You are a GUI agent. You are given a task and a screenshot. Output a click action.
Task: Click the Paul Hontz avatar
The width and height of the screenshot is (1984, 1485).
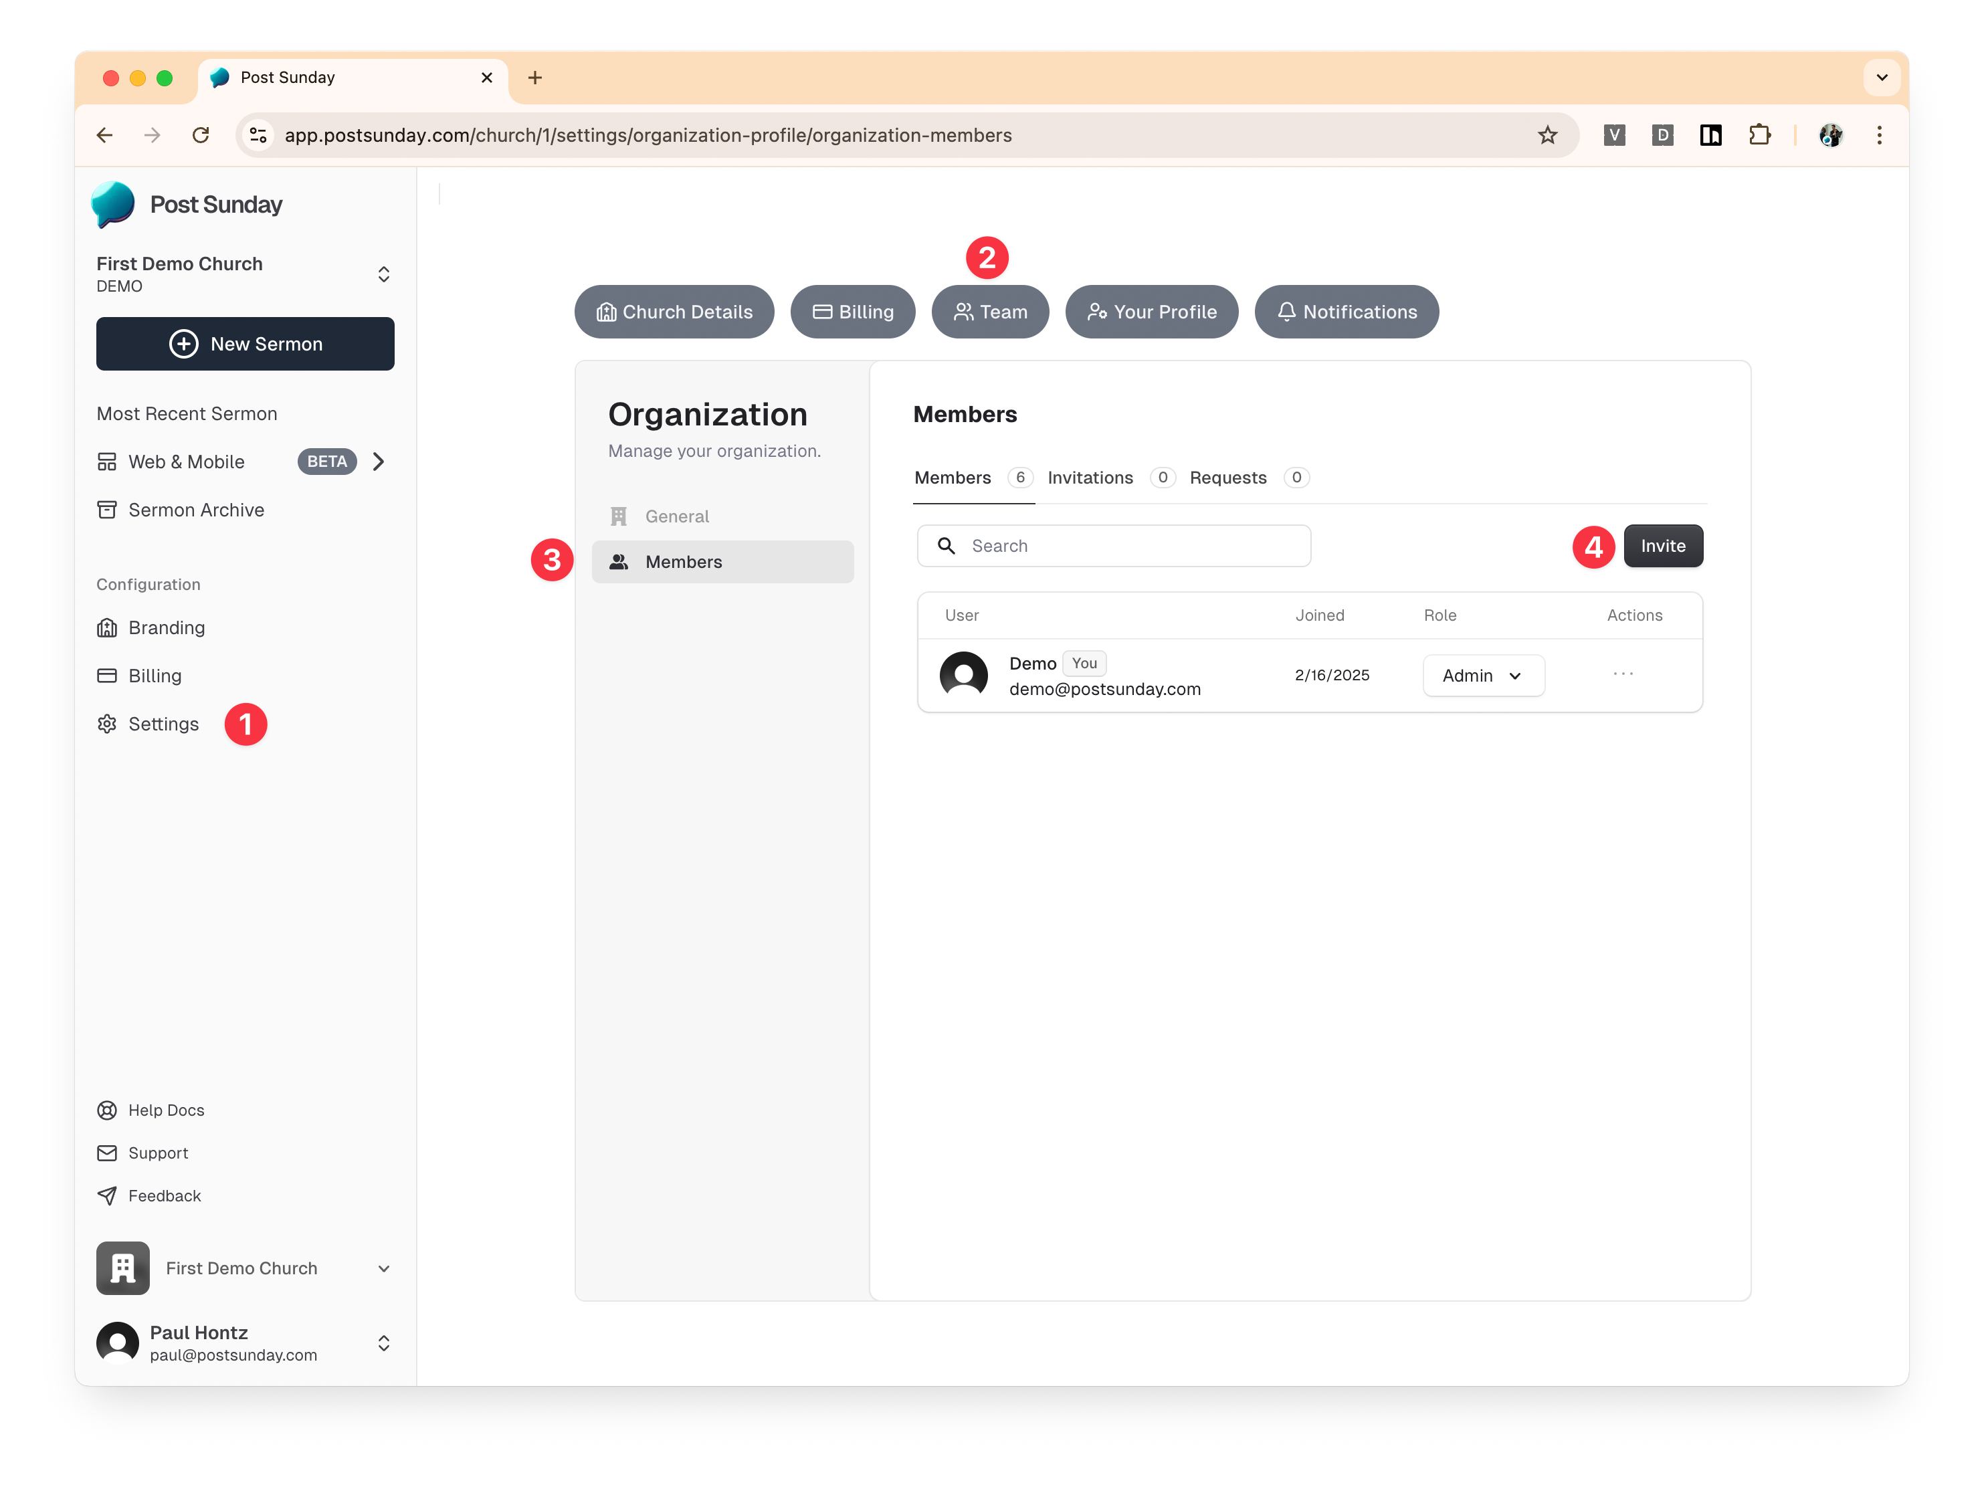(118, 1343)
